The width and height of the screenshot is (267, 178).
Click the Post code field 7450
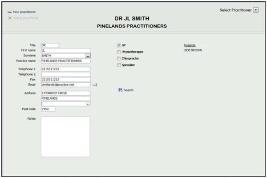point(48,109)
